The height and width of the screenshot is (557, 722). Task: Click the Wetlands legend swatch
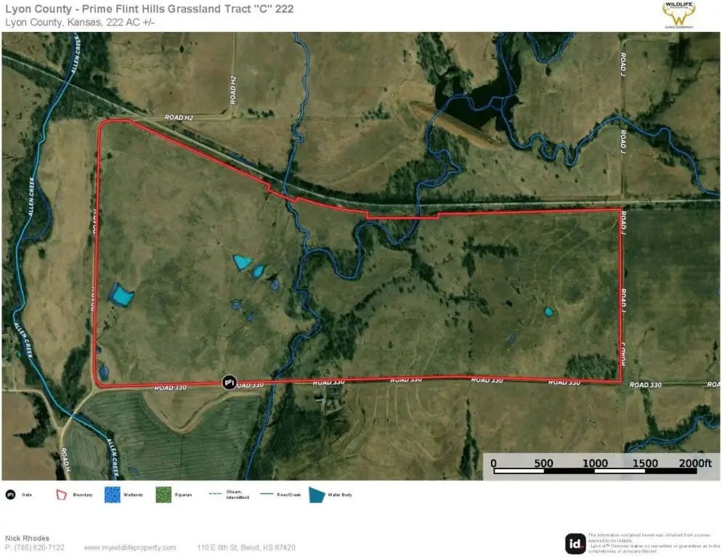click(x=112, y=495)
